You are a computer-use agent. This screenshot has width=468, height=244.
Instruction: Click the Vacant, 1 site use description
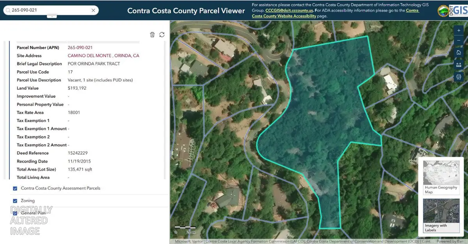[x=100, y=80]
